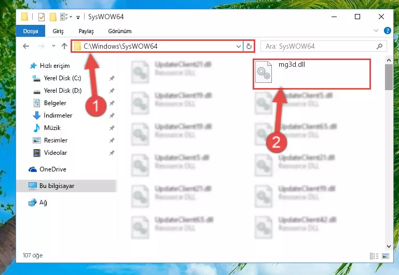Select Hızlı erişim in navigation pane
The height and width of the screenshot is (275, 399).
pos(50,66)
